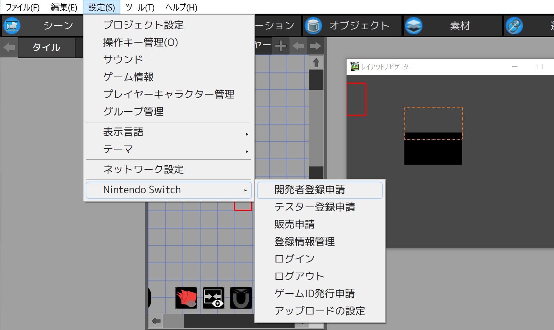Select 開発者登録申請 in the submenu
The width and height of the screenshot is (554, 330).
320,190
